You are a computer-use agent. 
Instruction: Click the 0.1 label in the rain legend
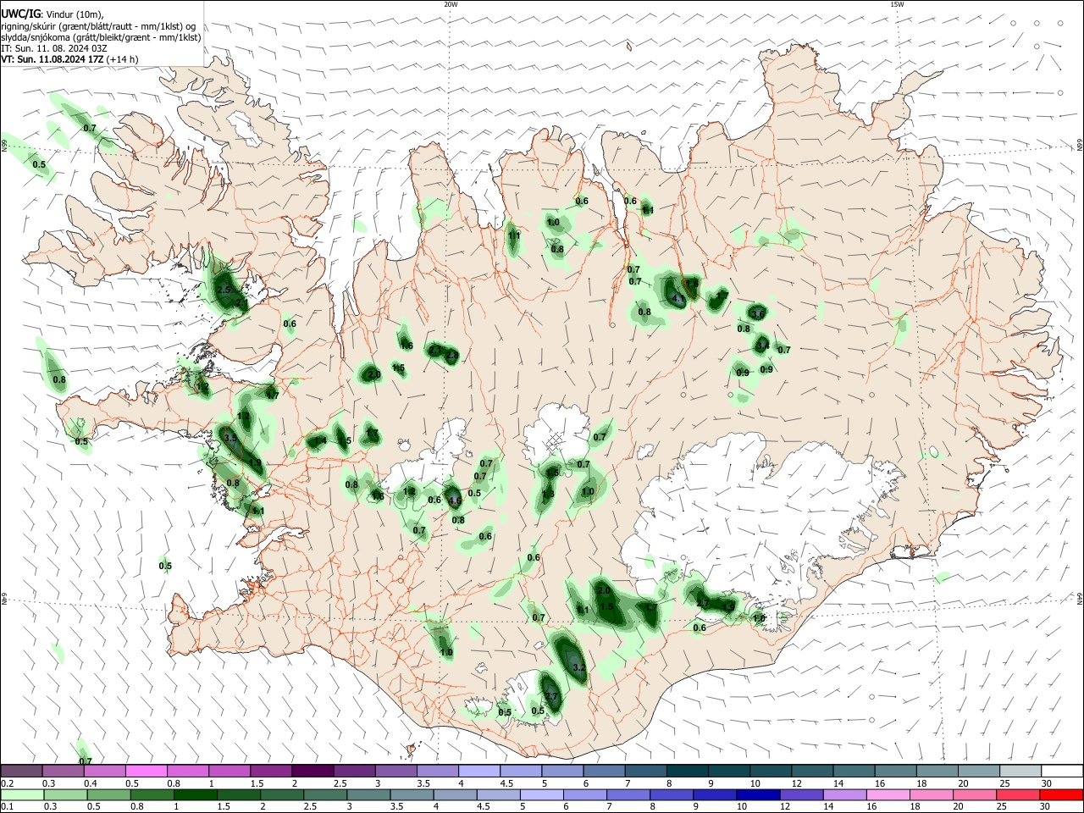(x=8, y=806)
